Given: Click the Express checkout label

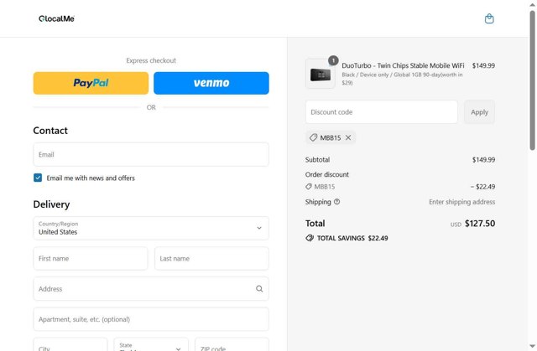Looking at the screenshot, I should tap(151, 60).
